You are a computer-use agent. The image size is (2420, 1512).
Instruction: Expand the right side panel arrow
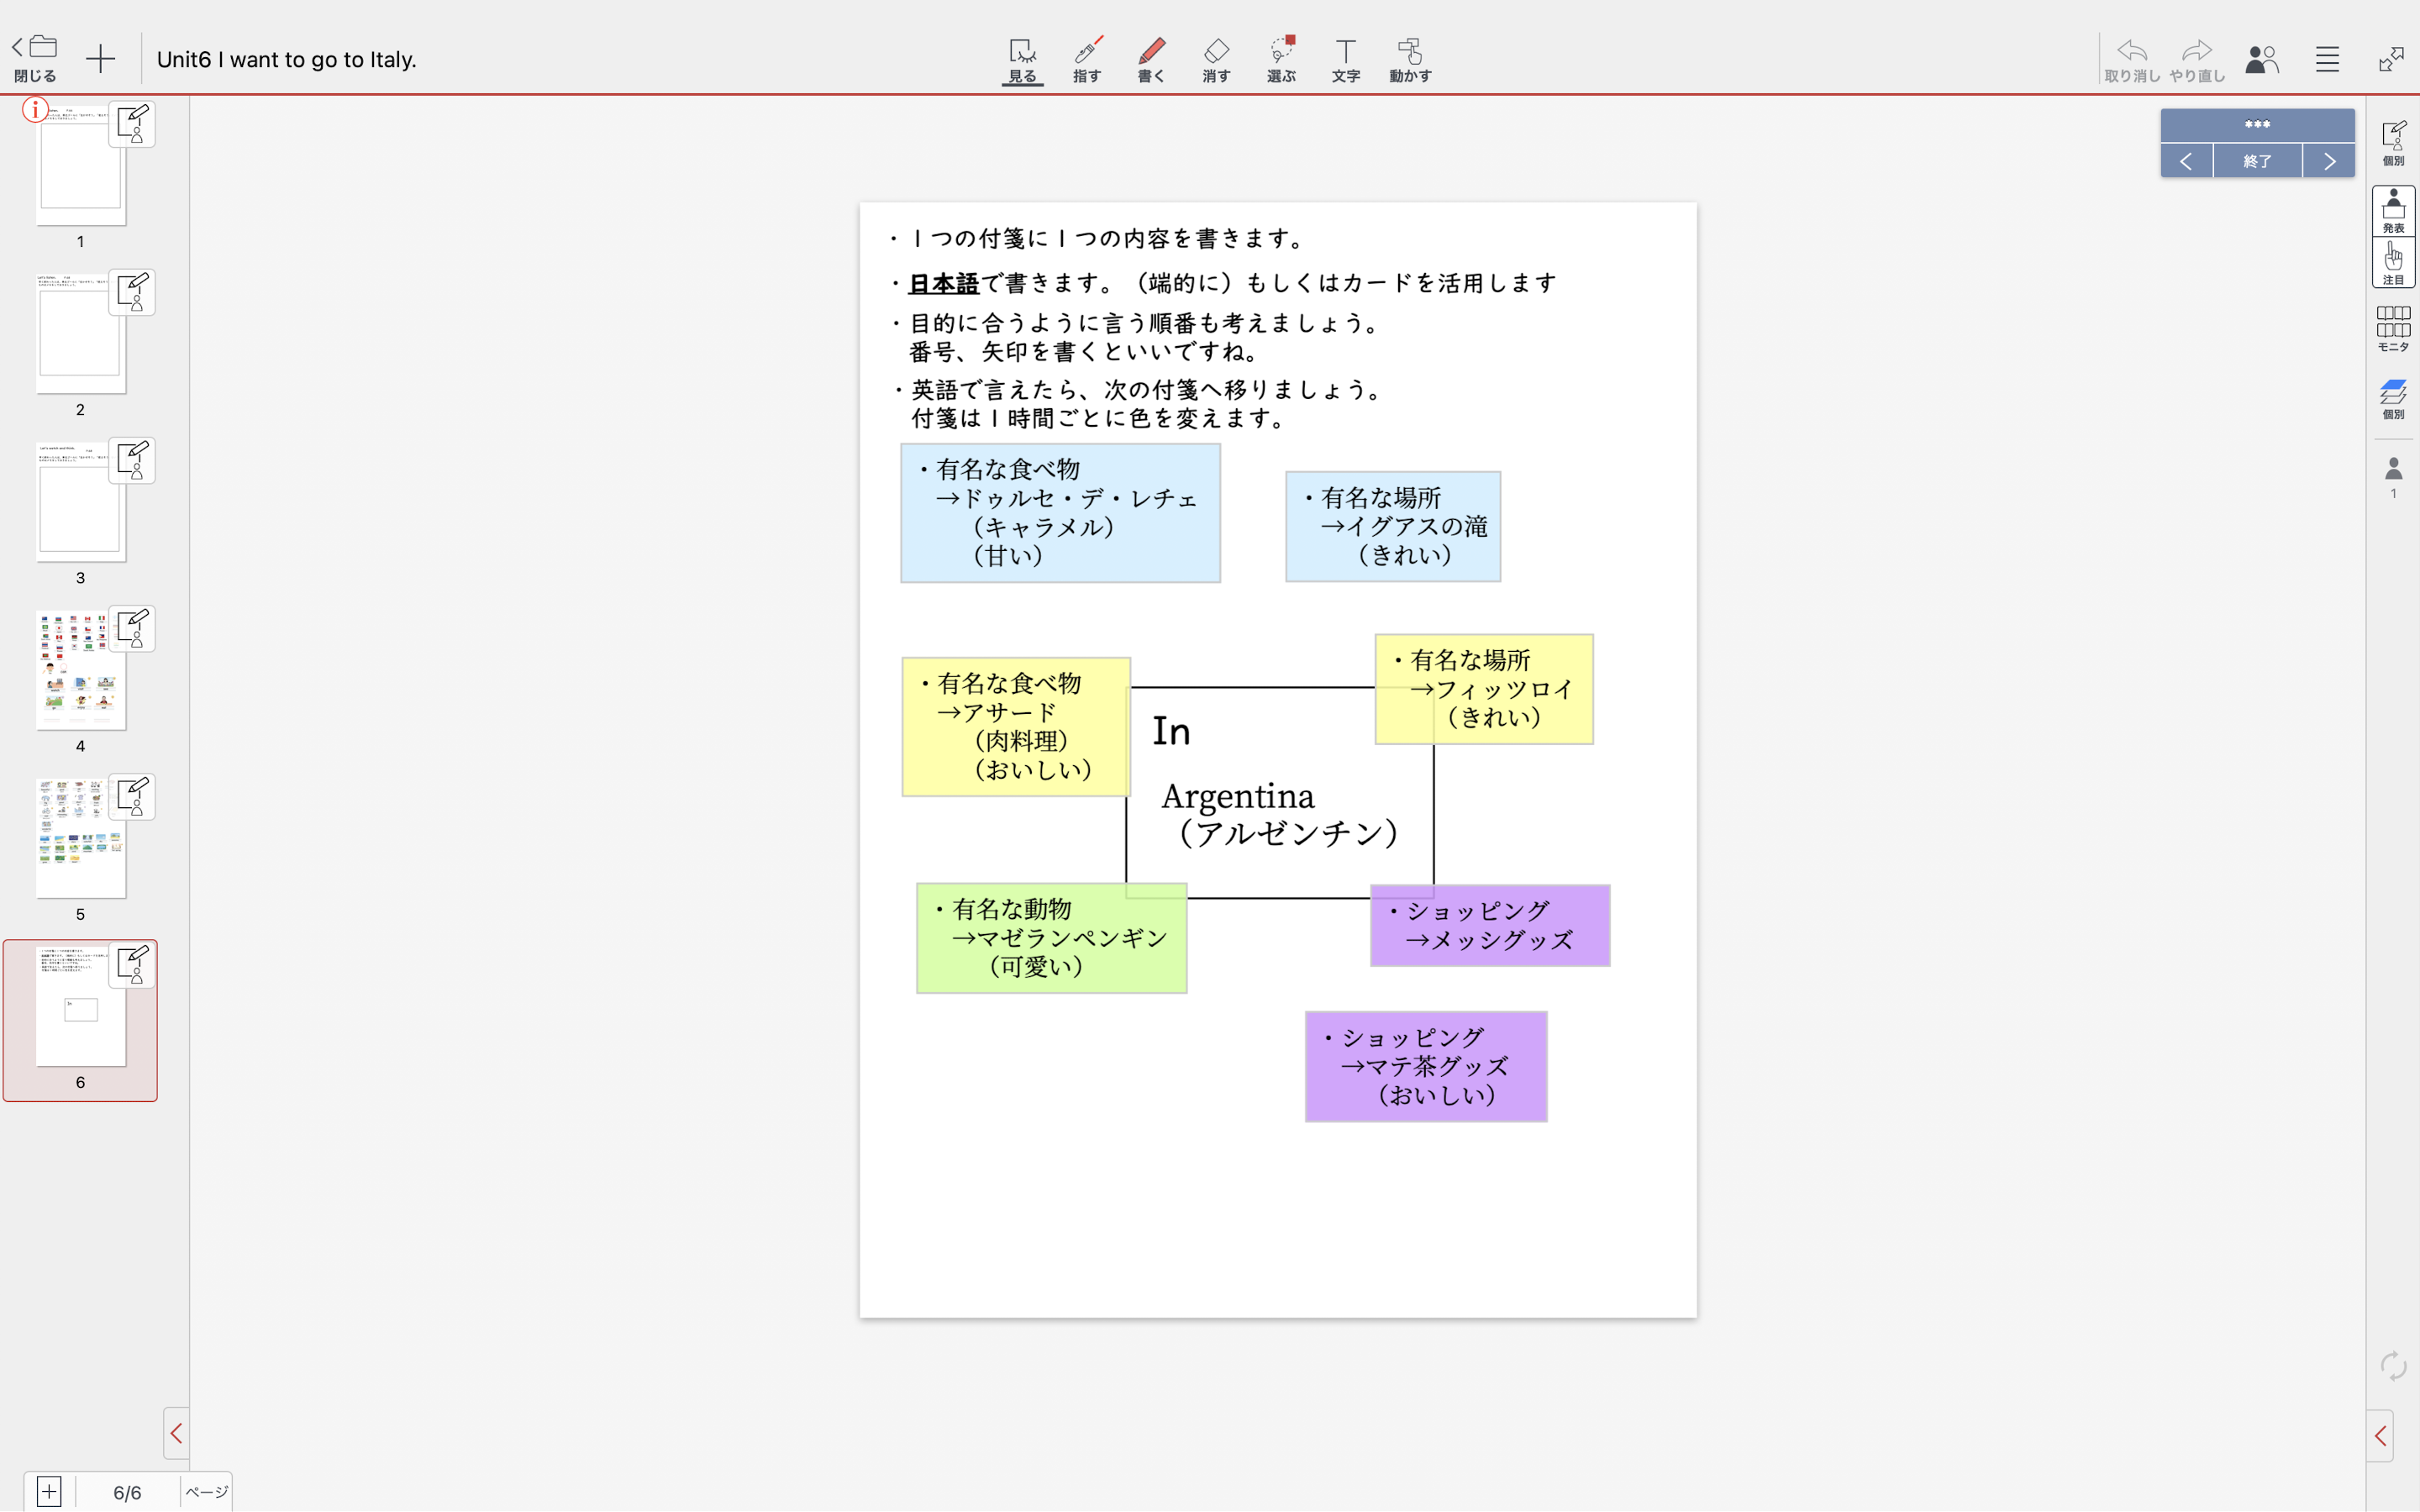2380,1436
